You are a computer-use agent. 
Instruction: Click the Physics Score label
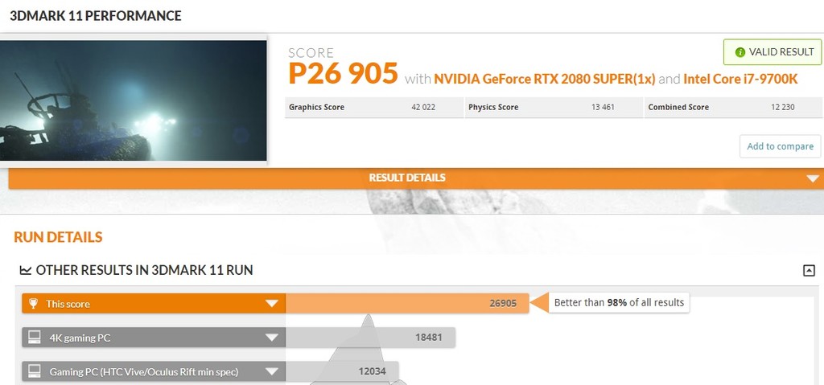click(x=493, y=107)
